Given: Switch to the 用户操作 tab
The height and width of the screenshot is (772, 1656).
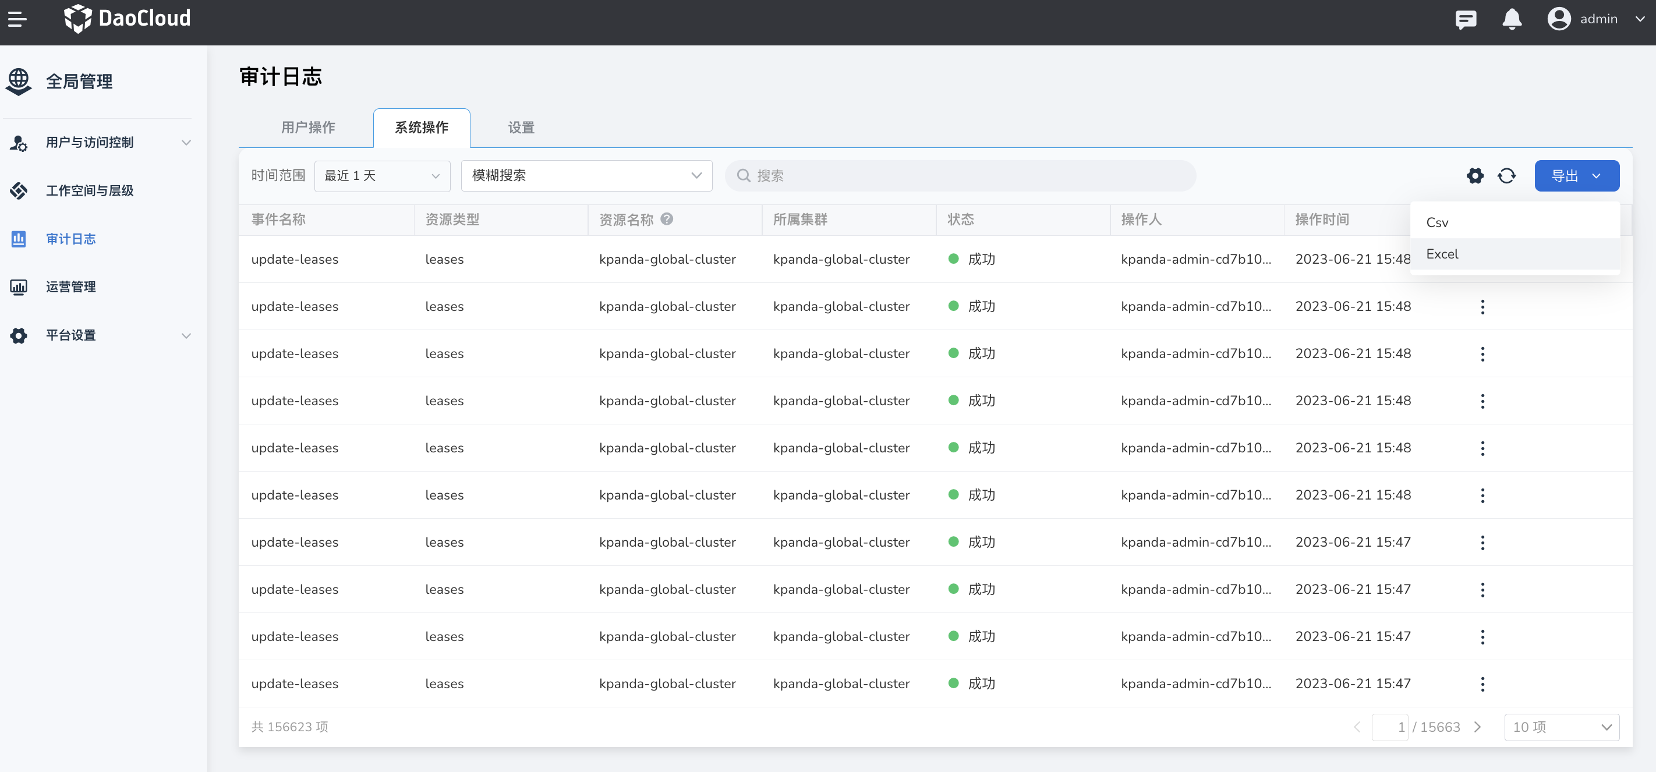Looking at the screenshot, I should point(308,128).
